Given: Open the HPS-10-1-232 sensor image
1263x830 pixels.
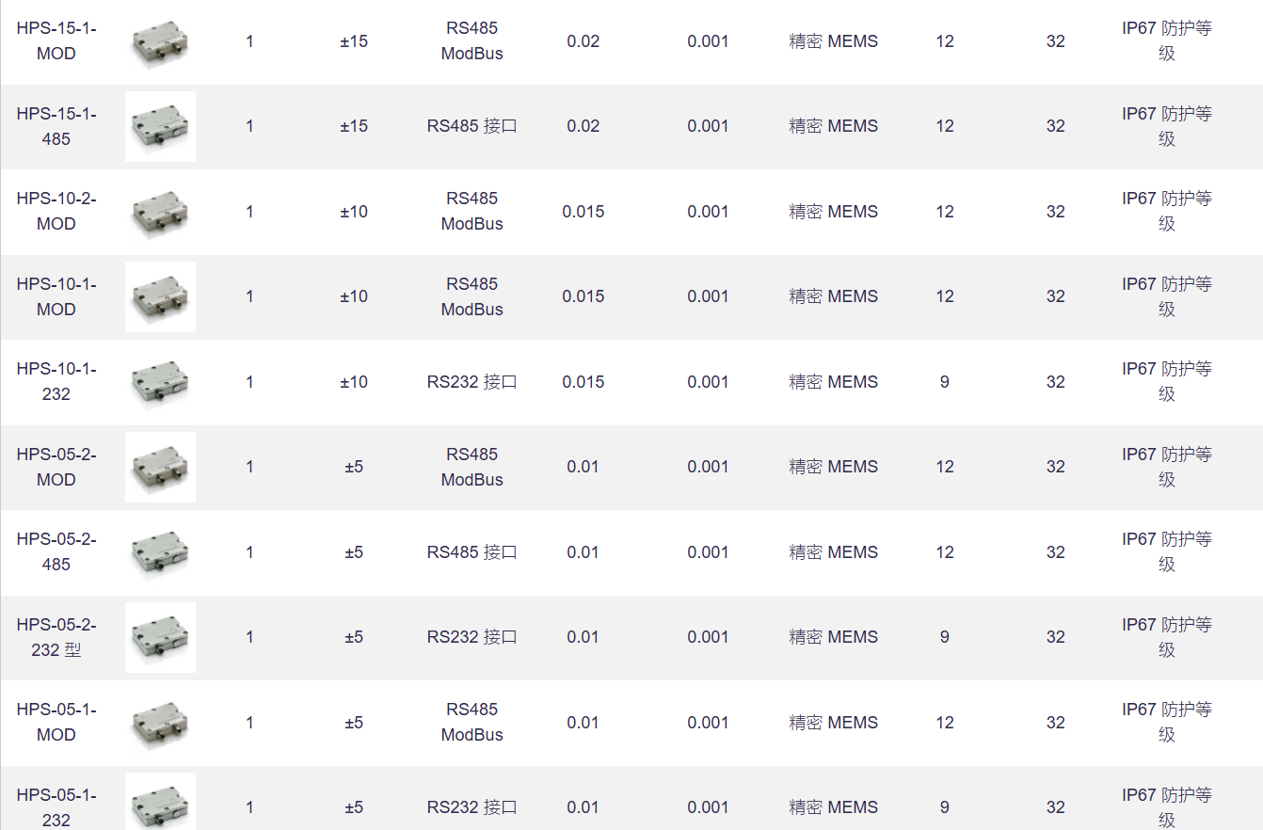Looking at the screenshot, I should [160, 382].
